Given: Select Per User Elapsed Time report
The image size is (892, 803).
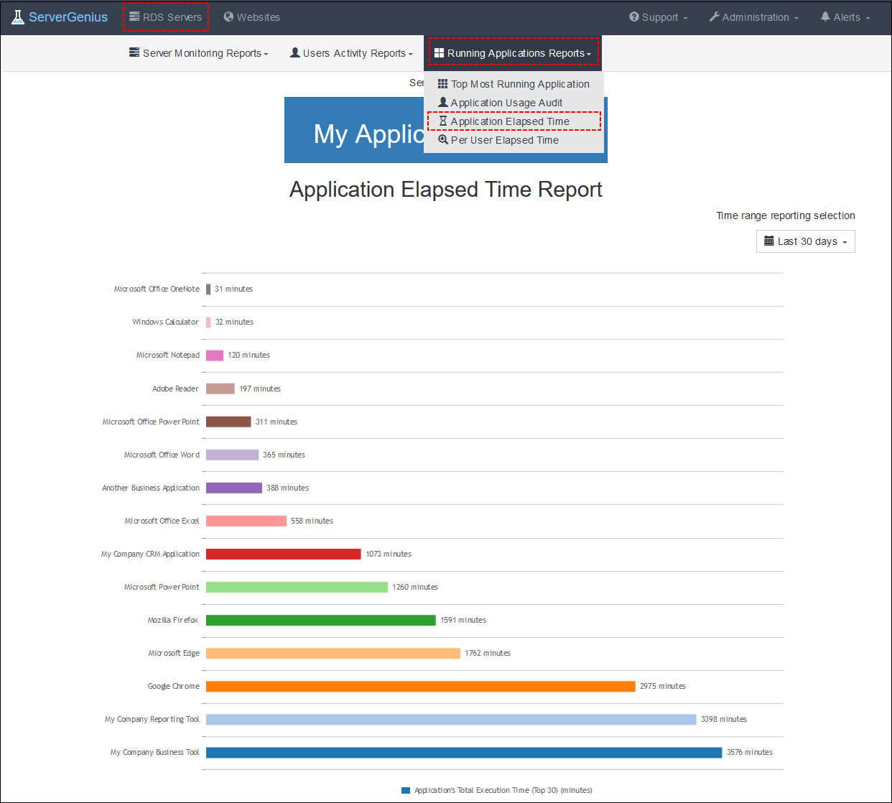Looking at the screenshot, I should [505, 139].
